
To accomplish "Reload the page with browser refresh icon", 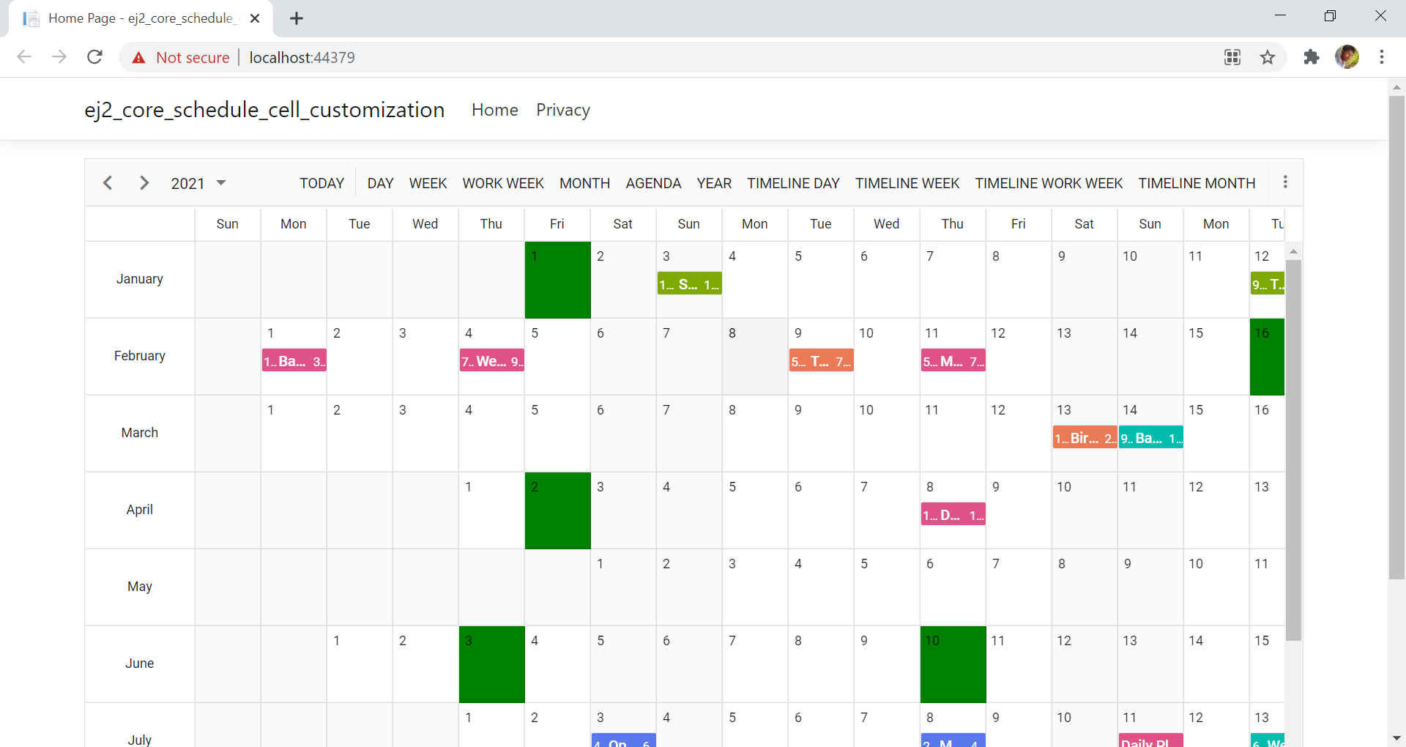I will pyautogui.click(x=94, y=57).
